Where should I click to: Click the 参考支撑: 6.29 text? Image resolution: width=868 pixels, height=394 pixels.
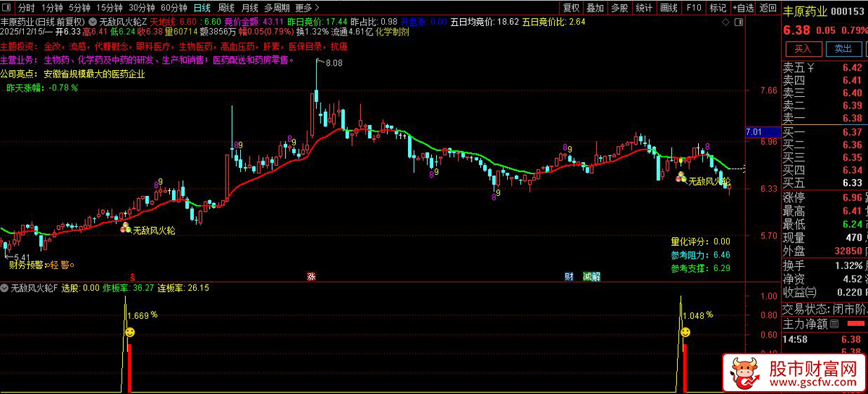coord(700,268)
